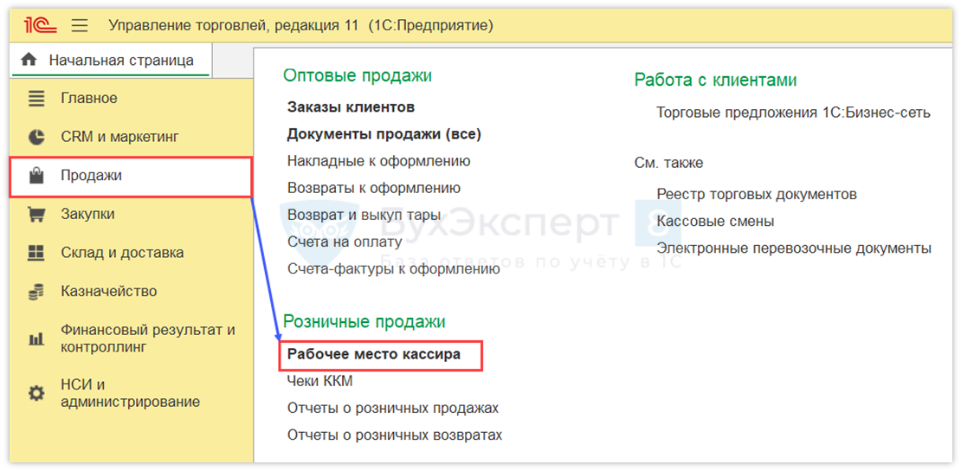Click the Розничные продажи heading

364,321
